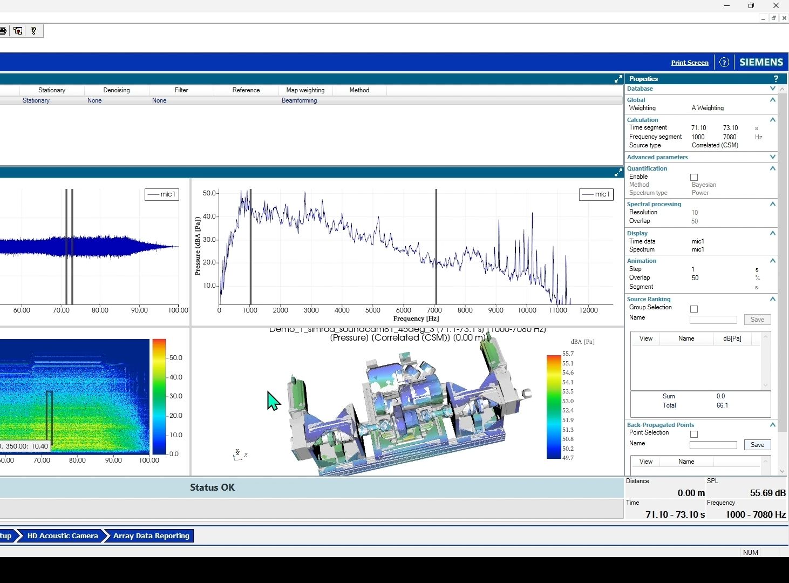789x583 pixels.
Task: Tick the Group Selection checkbox
Action: pyautogui.click(x=694, y=309)
